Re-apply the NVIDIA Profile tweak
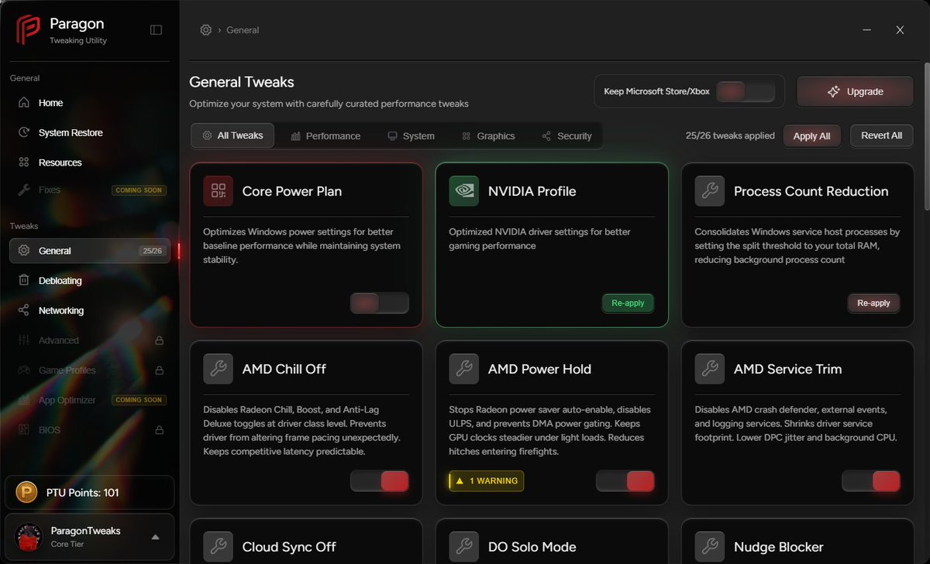930x564 pixels. pos(628,303)
